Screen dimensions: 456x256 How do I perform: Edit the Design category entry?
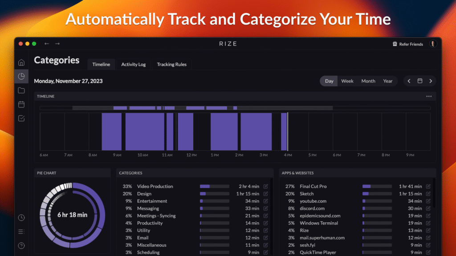(x=265, y=194)
